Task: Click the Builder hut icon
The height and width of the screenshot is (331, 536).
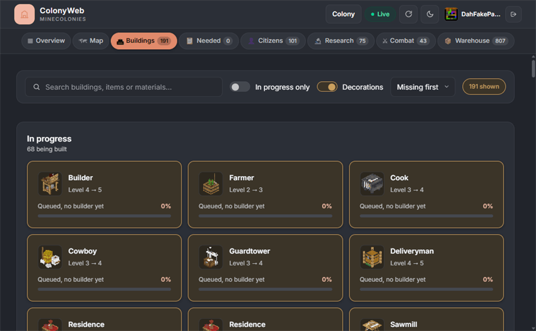Action: (50, 184)
